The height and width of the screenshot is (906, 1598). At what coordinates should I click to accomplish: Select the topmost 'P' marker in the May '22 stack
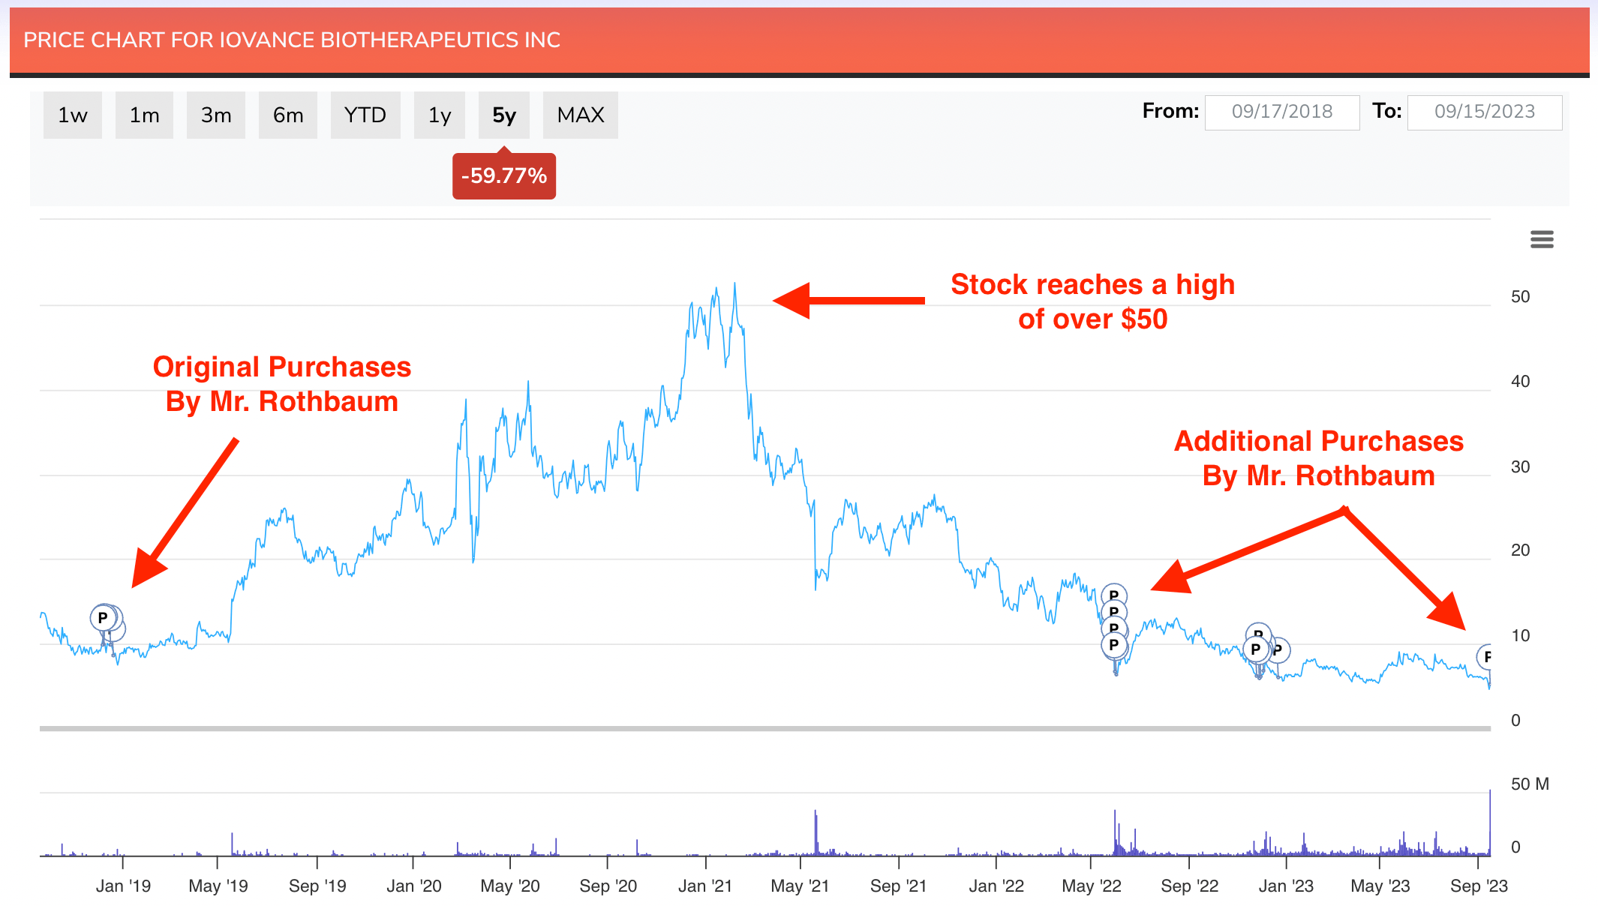tap(1114, 595)
